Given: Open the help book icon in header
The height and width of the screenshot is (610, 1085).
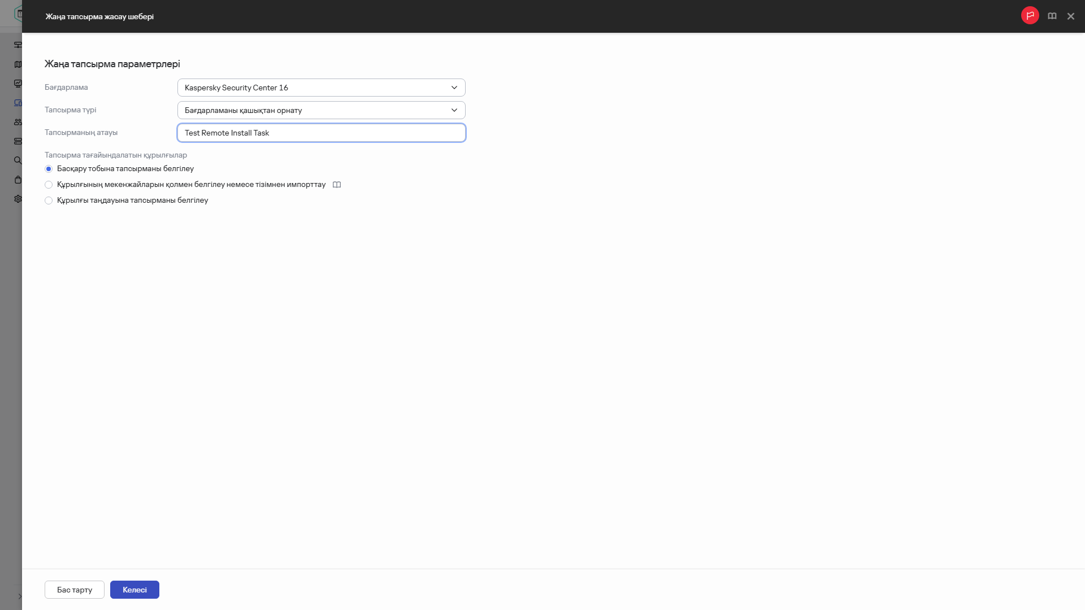Looking at the screenshot, I should tap(1052, 16).
